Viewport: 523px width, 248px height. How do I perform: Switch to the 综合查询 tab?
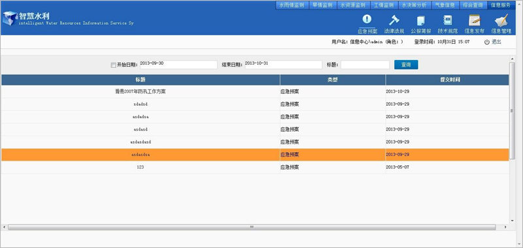(473, 5)
